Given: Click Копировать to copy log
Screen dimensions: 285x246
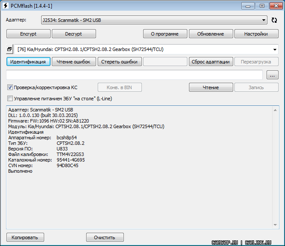Looking at the screenshot, I should click(25, 237).
